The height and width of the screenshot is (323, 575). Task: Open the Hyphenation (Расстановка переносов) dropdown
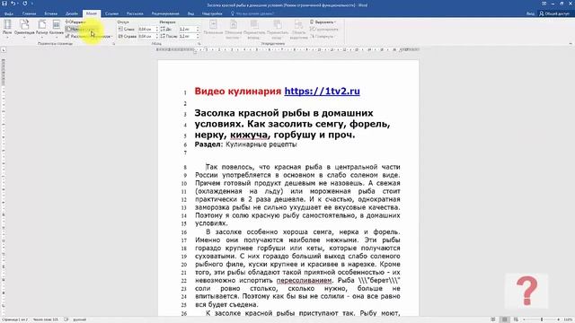(x=89, y=36)
